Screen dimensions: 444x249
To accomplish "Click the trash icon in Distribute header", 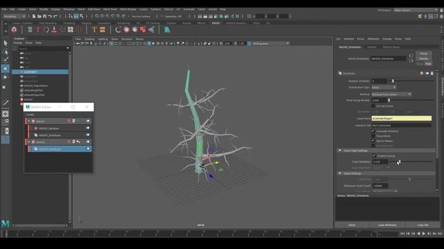I will (x=432, y=73).
